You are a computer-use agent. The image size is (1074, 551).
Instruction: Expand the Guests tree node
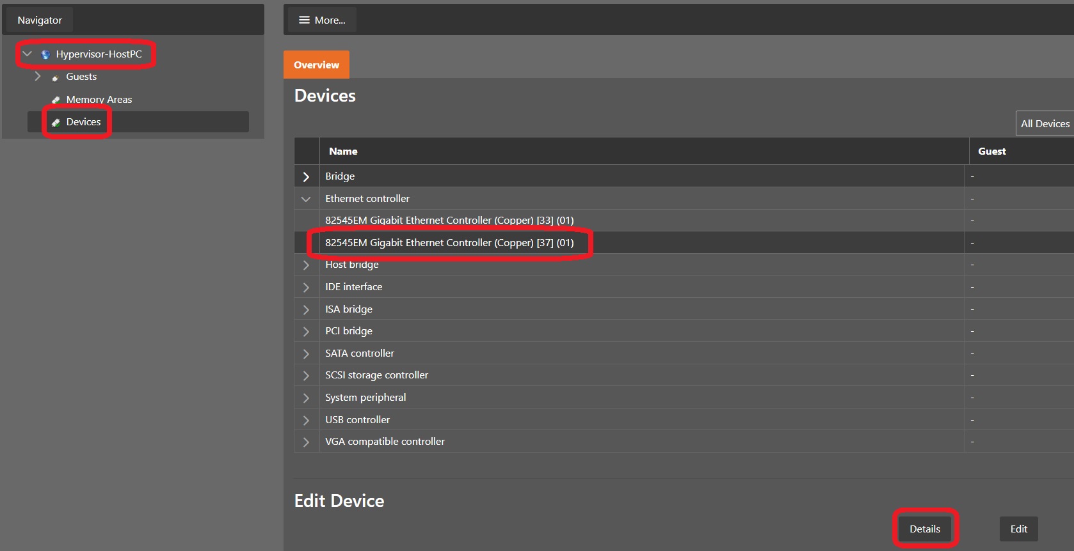pos(38,77)
